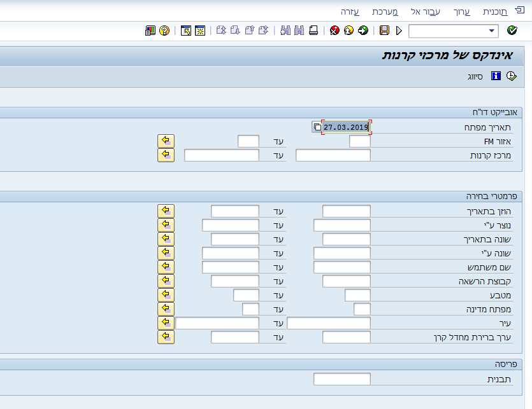Screen dimensions: 532x409
Task: Click the Create New Session icon
Action: pos(200,31)
